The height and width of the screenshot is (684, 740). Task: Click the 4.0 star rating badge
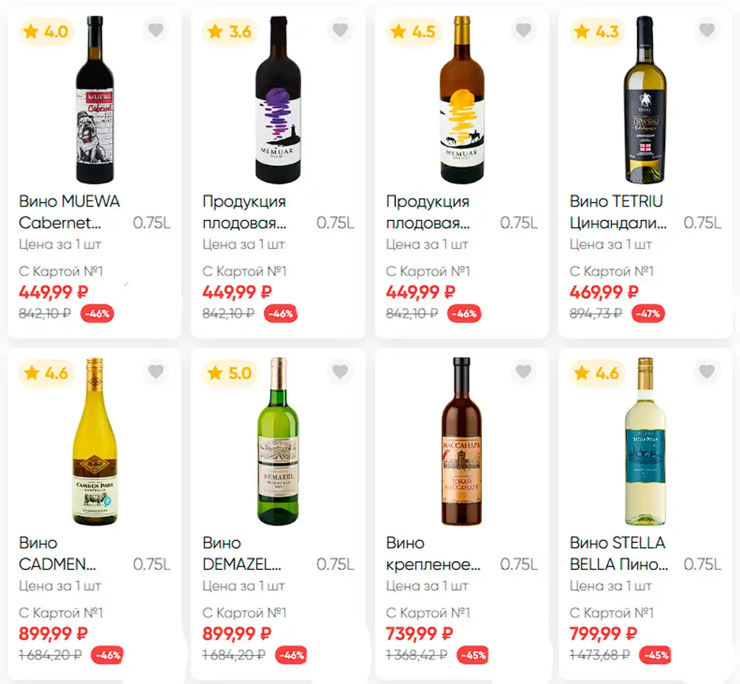click(x=46, y=32)
